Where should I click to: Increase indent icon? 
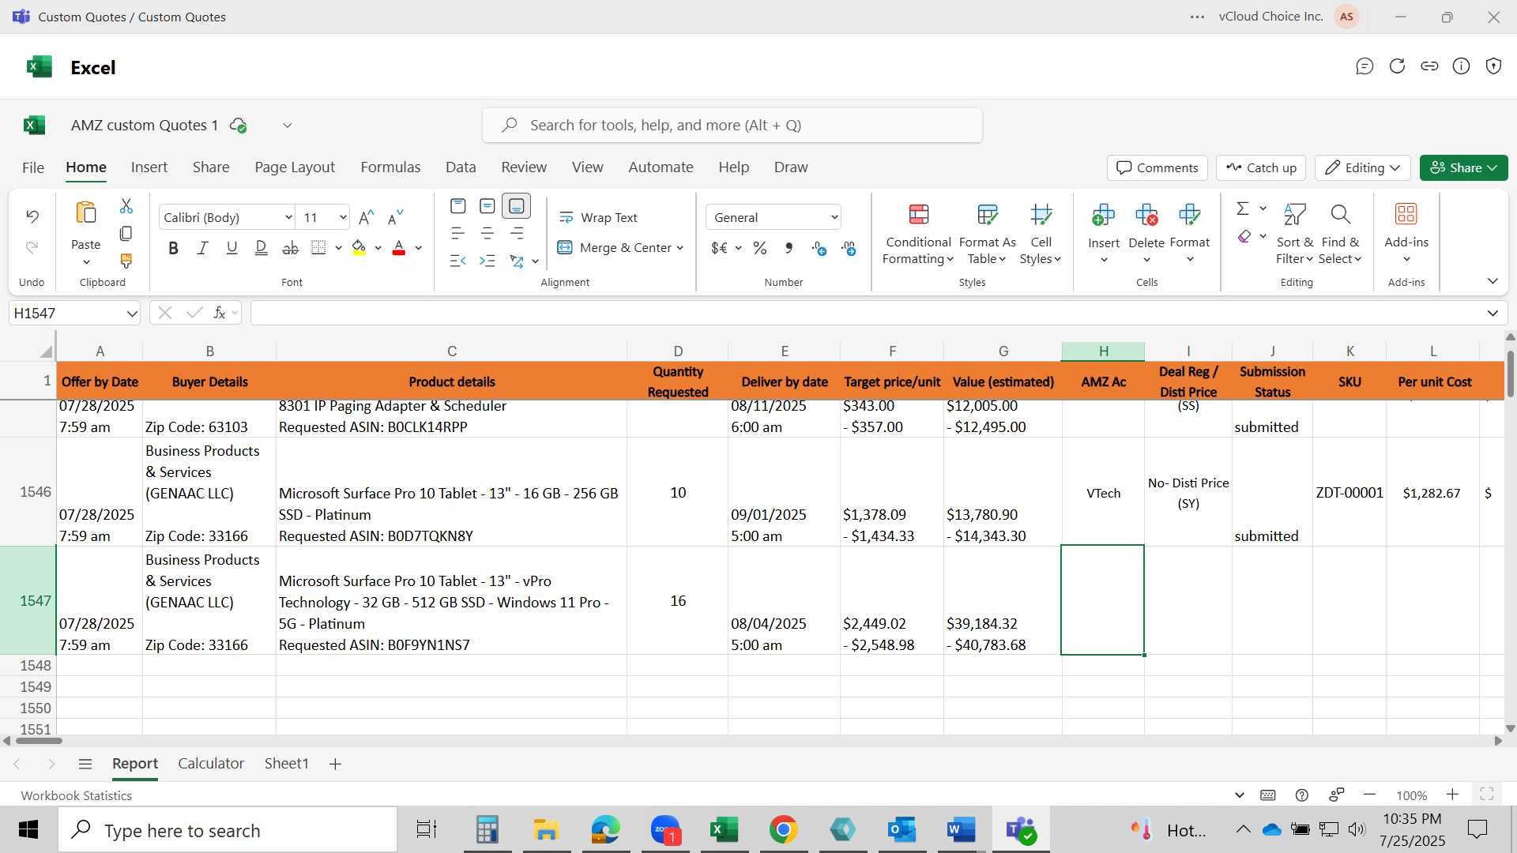487,261
